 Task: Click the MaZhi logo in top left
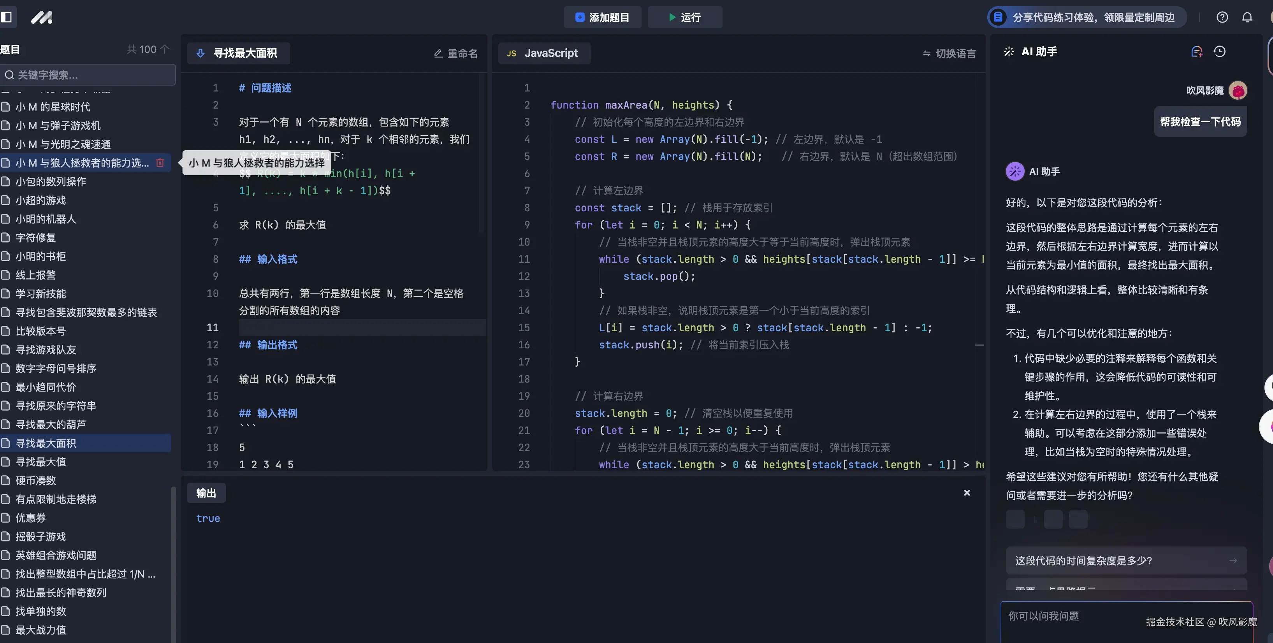[x=42, y=17]
